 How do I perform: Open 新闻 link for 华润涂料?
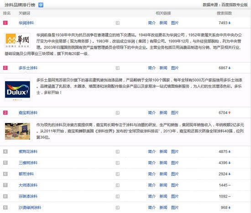coord(163,23)
